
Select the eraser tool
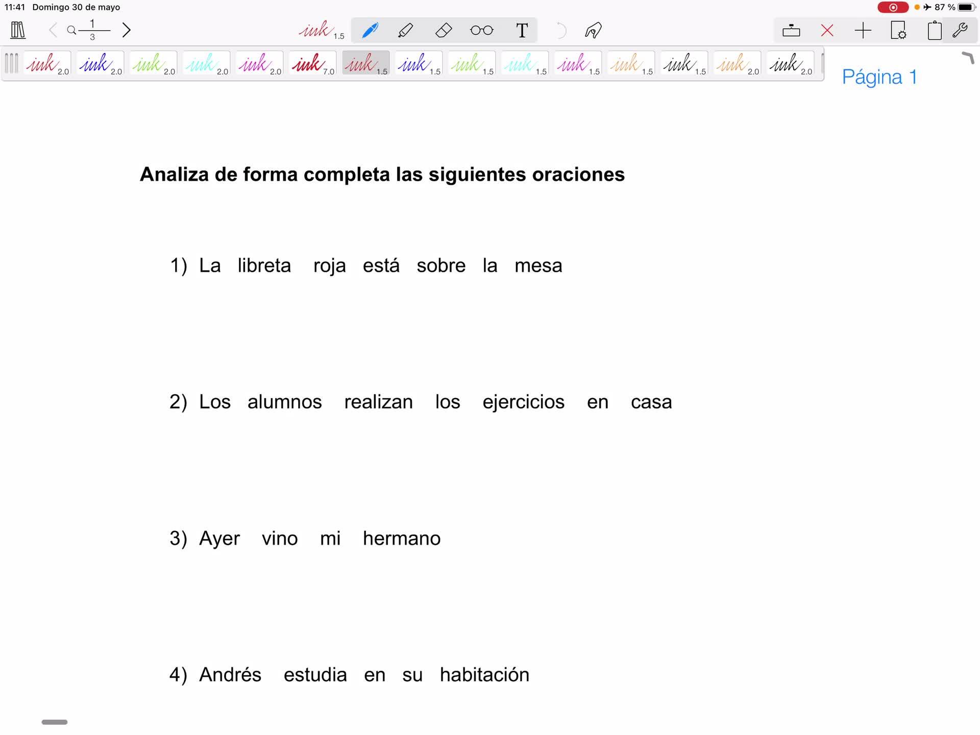pyautogui.click(x=443, y=30)
